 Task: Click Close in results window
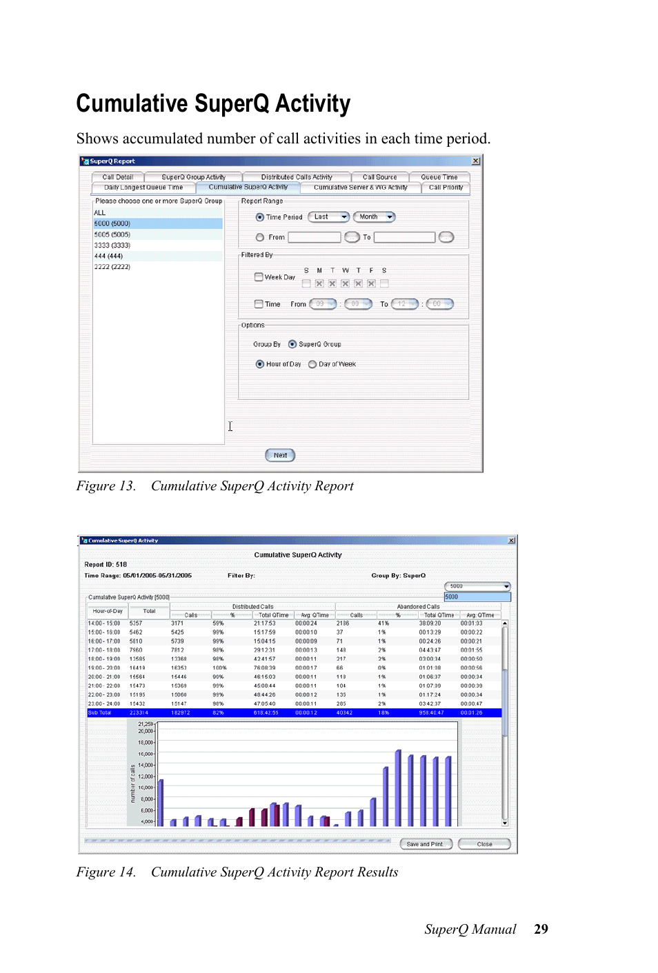click(x=484, y=844)
